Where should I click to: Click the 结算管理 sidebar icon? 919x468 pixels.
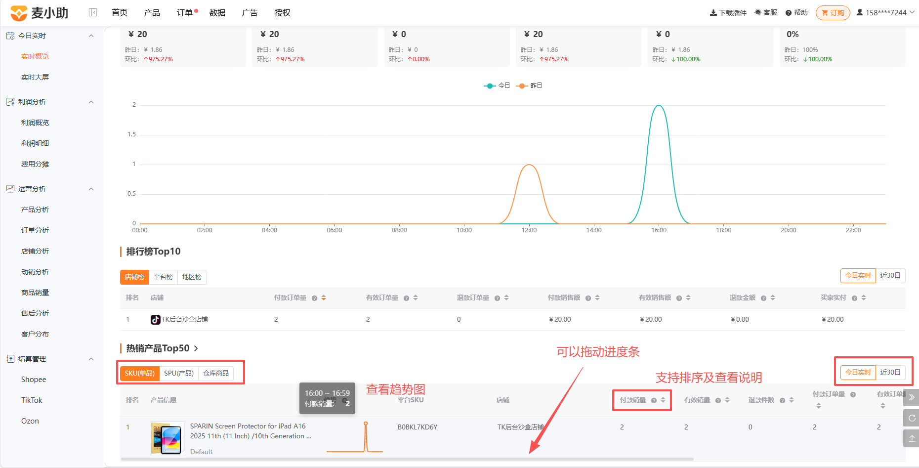click(x=10, y=359)
